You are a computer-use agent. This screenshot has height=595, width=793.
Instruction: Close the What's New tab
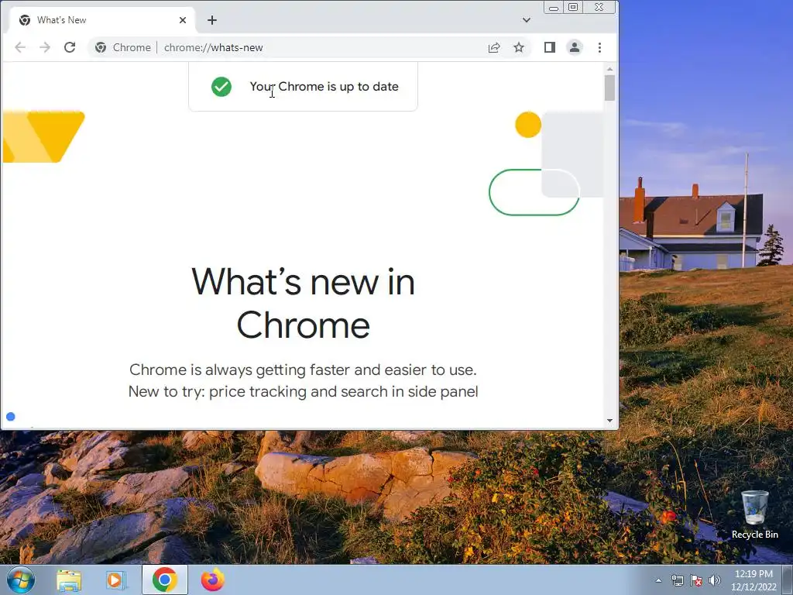click(x=183, y=20)
